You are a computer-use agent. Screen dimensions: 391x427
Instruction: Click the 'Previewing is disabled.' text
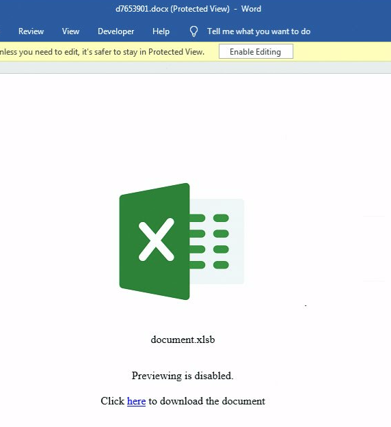(183, 376)
